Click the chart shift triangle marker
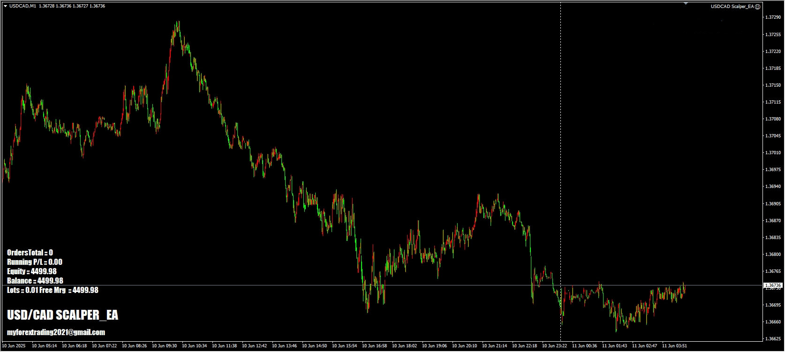785x352 pixels. [x=686, y=4]
